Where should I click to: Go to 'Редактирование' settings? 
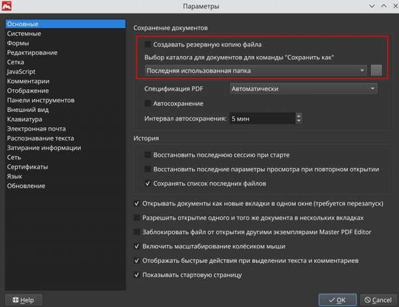click(66, 53)
